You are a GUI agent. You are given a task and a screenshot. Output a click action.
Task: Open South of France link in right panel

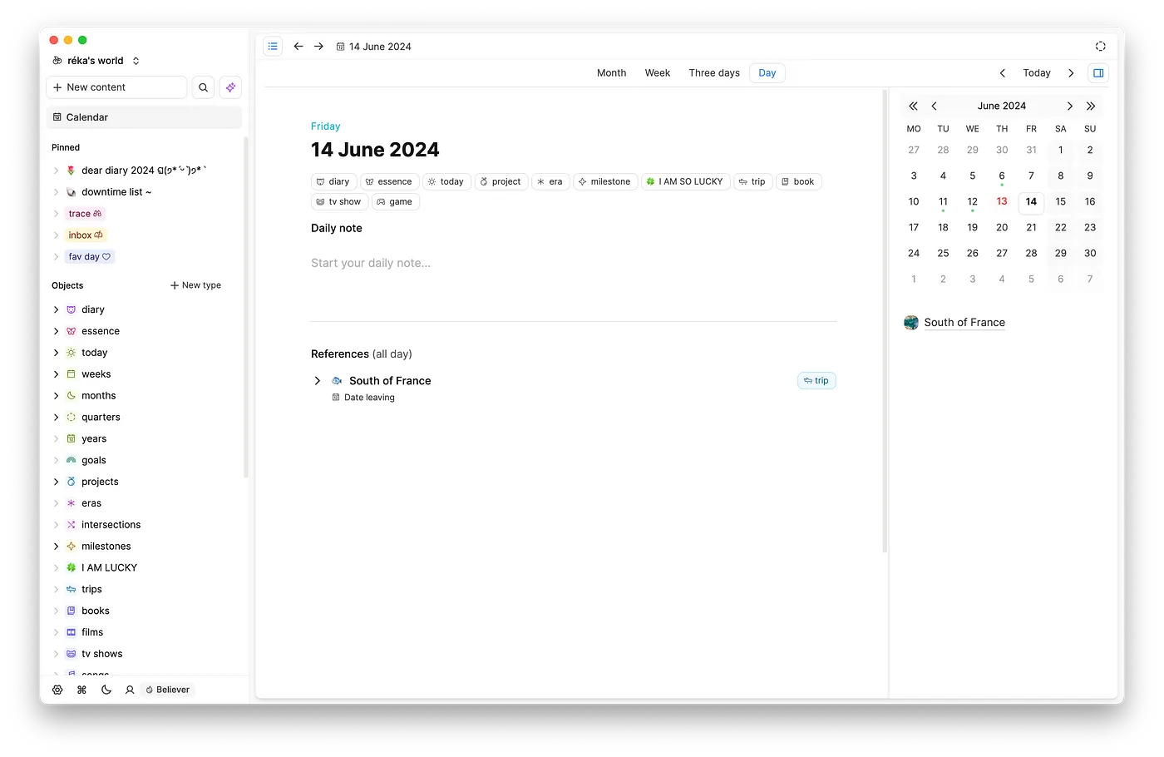pyautogui.click(x=964, y=323)
